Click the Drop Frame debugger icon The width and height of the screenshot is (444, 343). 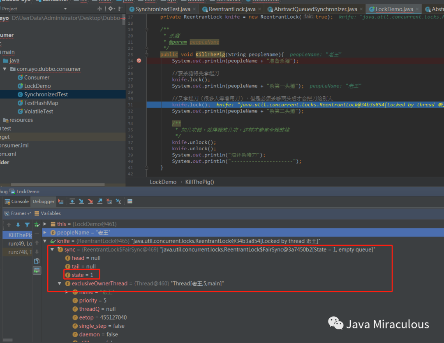(109, 201)
